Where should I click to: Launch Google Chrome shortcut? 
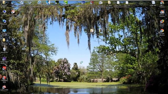[x=162, y=32]
